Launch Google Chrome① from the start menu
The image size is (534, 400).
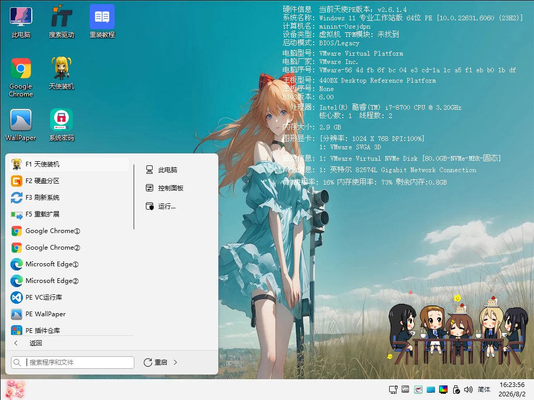coord(69,231)
